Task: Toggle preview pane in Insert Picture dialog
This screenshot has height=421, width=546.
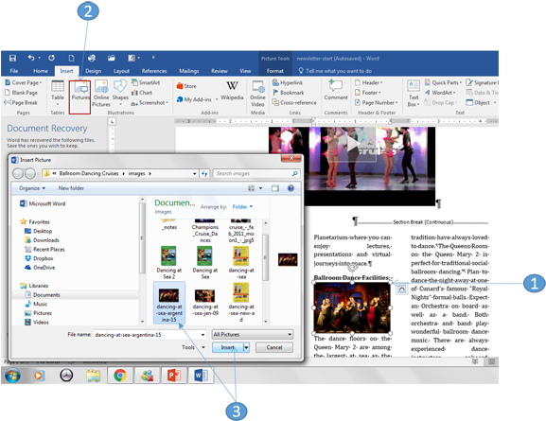Action: coord(275,188)
